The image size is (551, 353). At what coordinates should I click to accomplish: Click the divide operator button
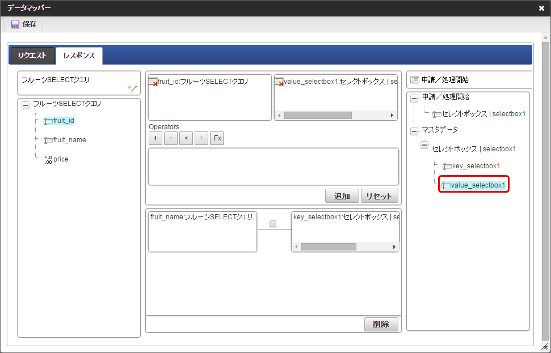click(201, 138)
